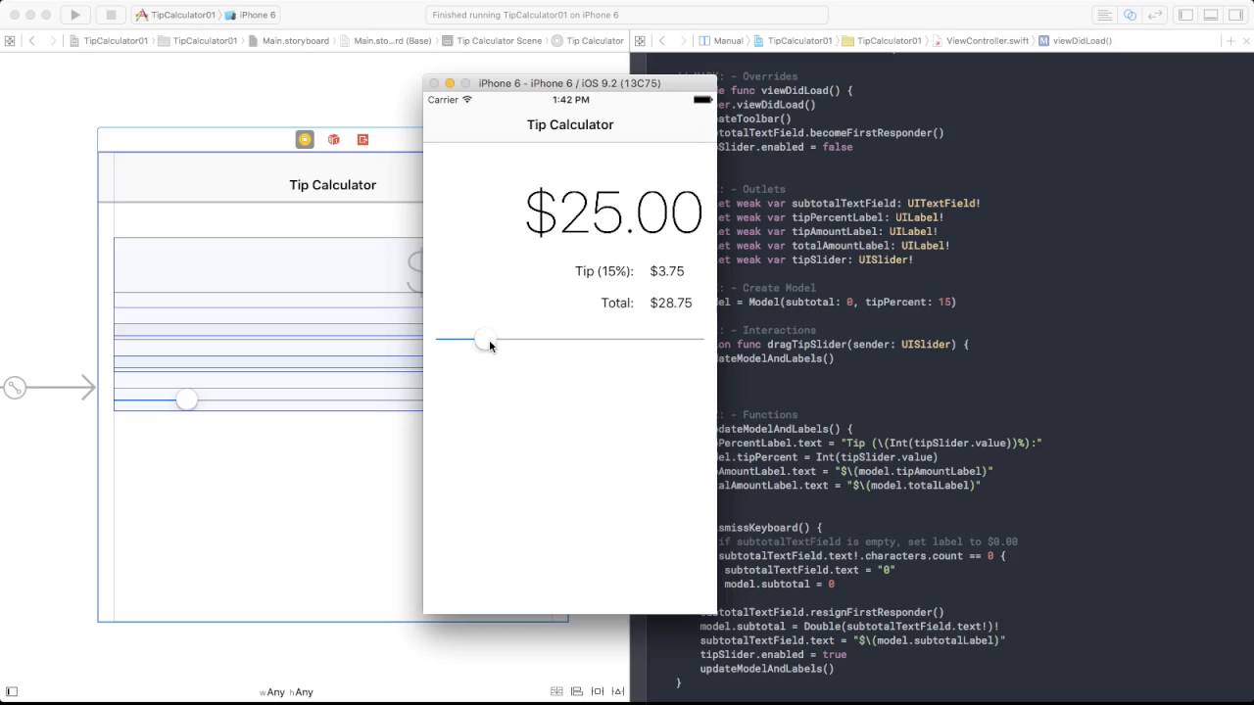Toggle the Debug area panel
The width and height of the screenshot is (1254, 705).
coord(1211,15)
